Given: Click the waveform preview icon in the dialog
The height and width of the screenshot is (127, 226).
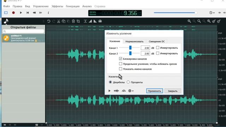Looking at the screenshot, I should 116,91.
